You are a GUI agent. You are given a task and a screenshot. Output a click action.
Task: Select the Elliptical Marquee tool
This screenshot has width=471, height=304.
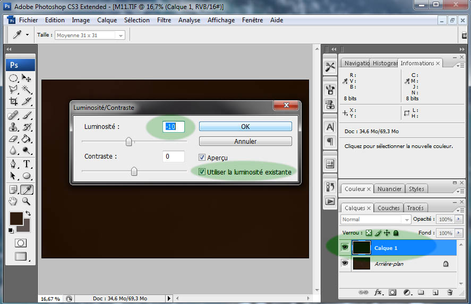[x=13, y=79]
